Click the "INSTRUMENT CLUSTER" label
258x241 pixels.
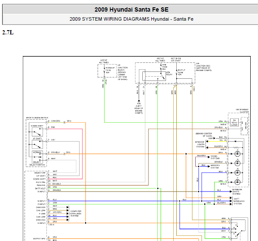coord(242,111)
